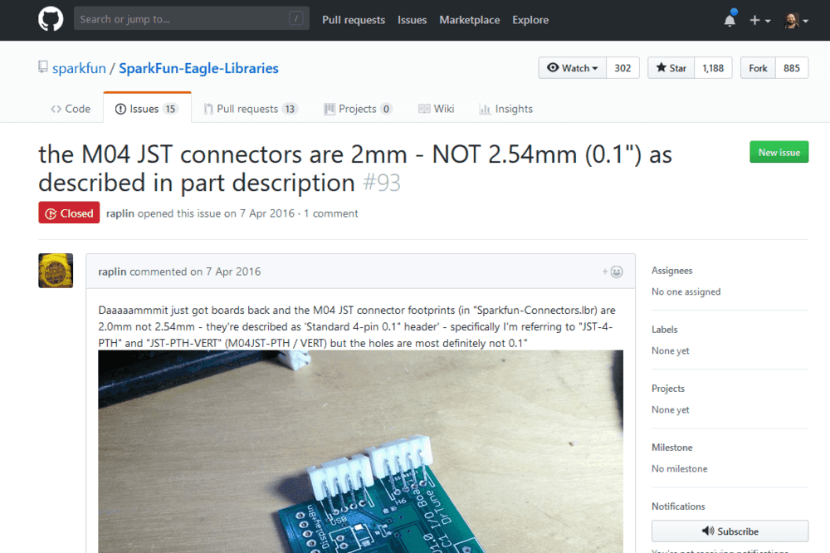This screenshot has width=830, height=553.
Task: Open SparkFun-Eagle-Libraries repository link
Action: (198, 68)
